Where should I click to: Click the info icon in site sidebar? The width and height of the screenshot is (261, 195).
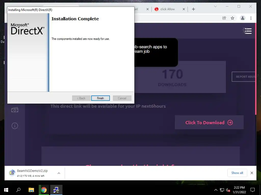coord(15,126)
